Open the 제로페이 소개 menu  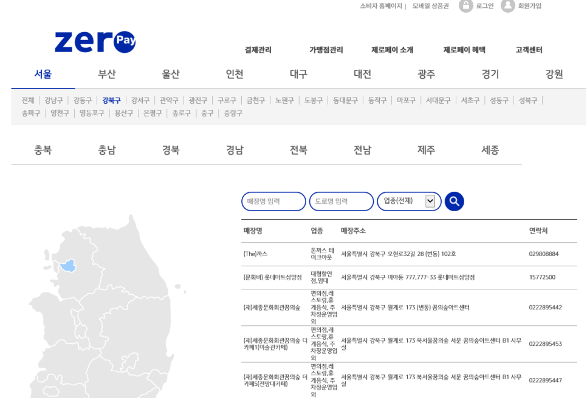[x=393, y=50]
